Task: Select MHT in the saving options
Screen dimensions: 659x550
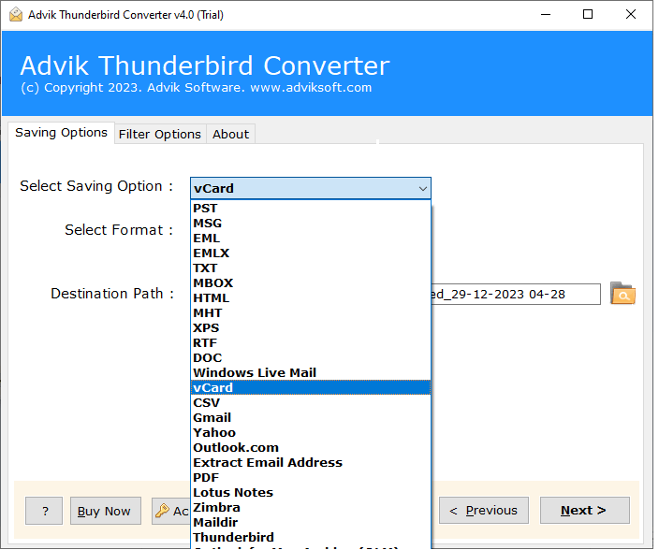Action: (x=311, y=313)
